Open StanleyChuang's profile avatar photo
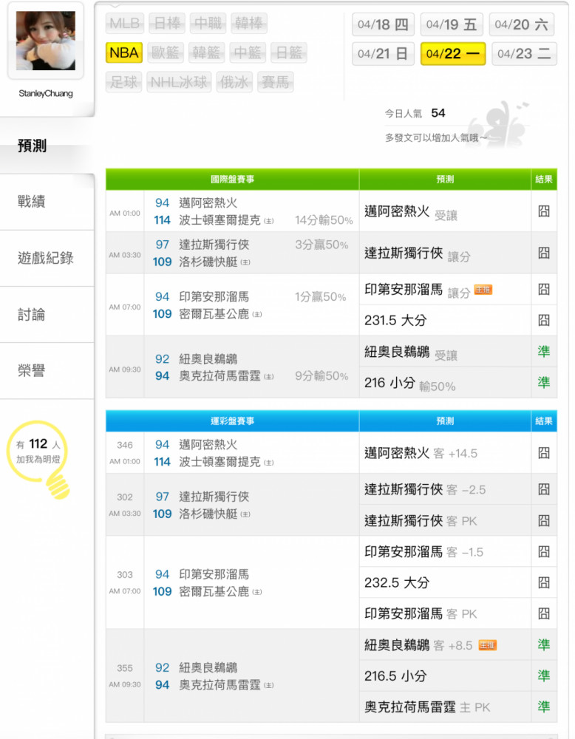The image size is (575, 739). pos(45,41)
